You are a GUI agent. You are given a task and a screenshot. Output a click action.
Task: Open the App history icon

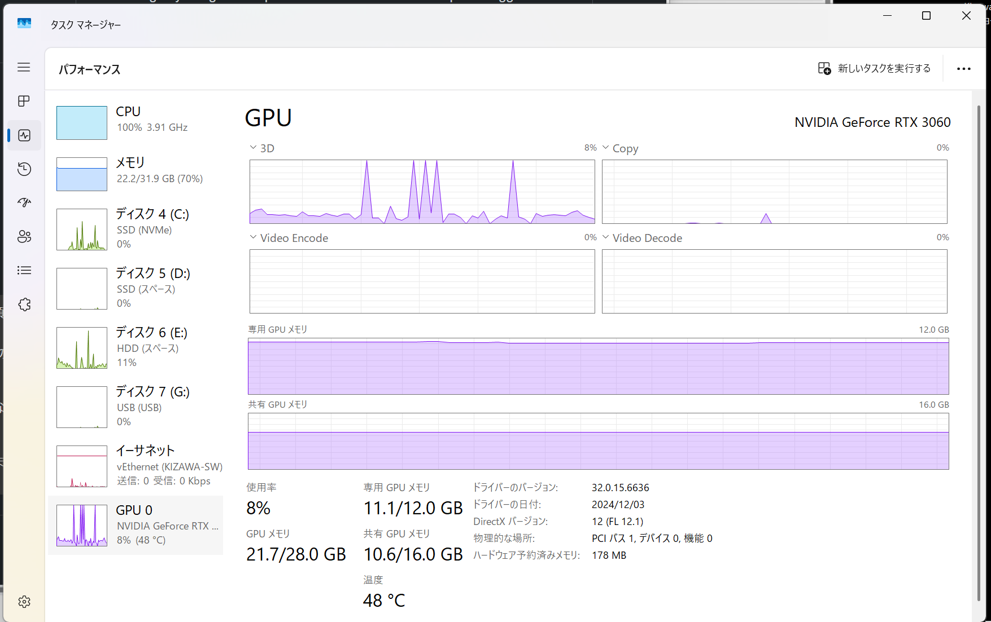pos(24,169)
